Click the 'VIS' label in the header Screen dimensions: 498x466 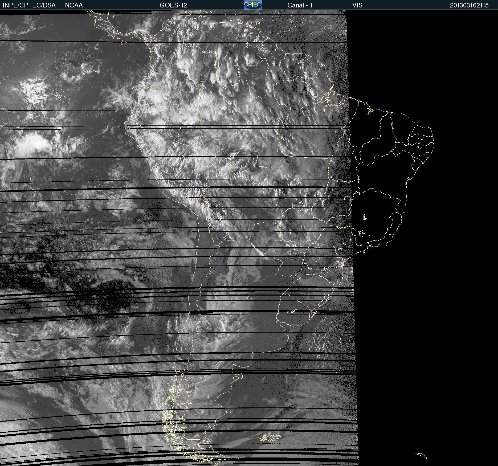pyautogui.click(x=357, y=5)
